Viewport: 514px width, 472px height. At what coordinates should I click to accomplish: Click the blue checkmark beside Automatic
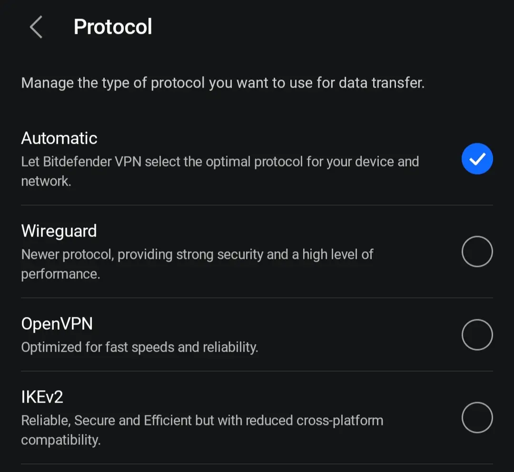click(477, 158)
